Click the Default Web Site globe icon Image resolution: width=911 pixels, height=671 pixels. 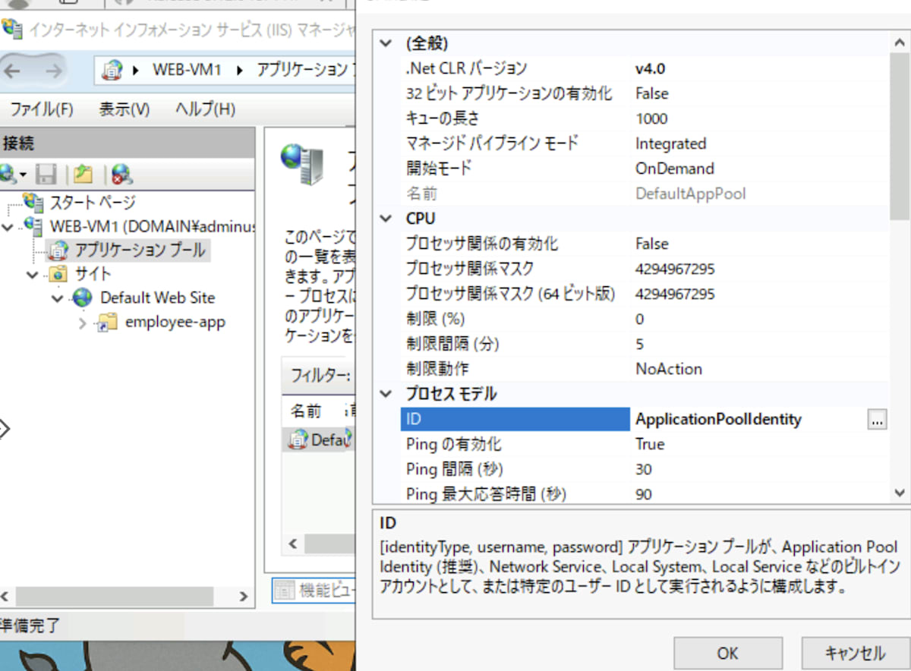(83, 298)
